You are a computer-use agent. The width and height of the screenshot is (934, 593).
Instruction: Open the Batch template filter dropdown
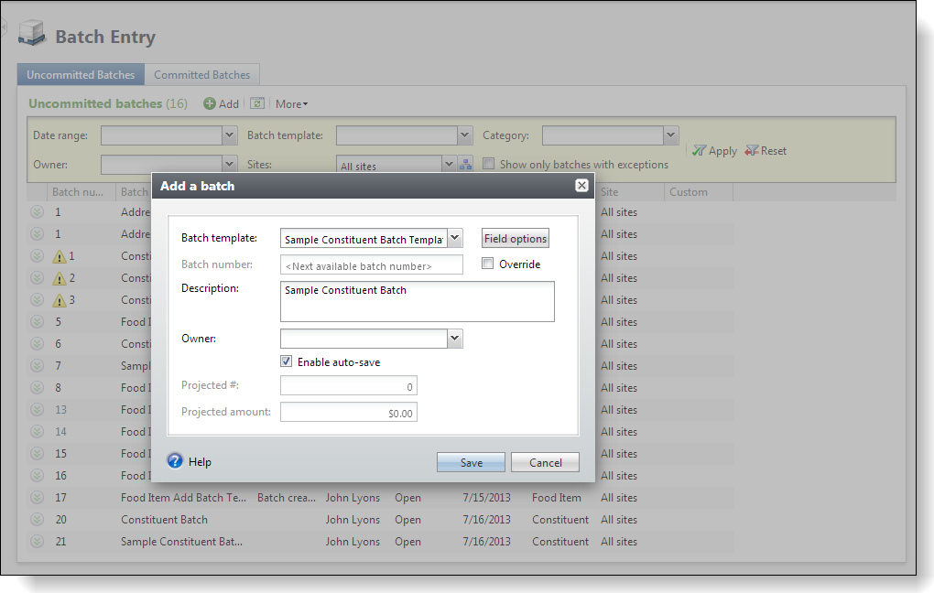pos(464,135)
